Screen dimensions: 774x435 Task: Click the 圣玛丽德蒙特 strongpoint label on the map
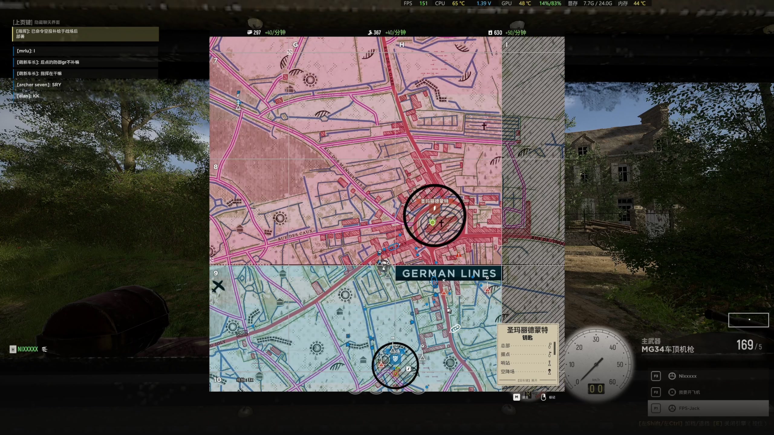[x=434, y=201]
